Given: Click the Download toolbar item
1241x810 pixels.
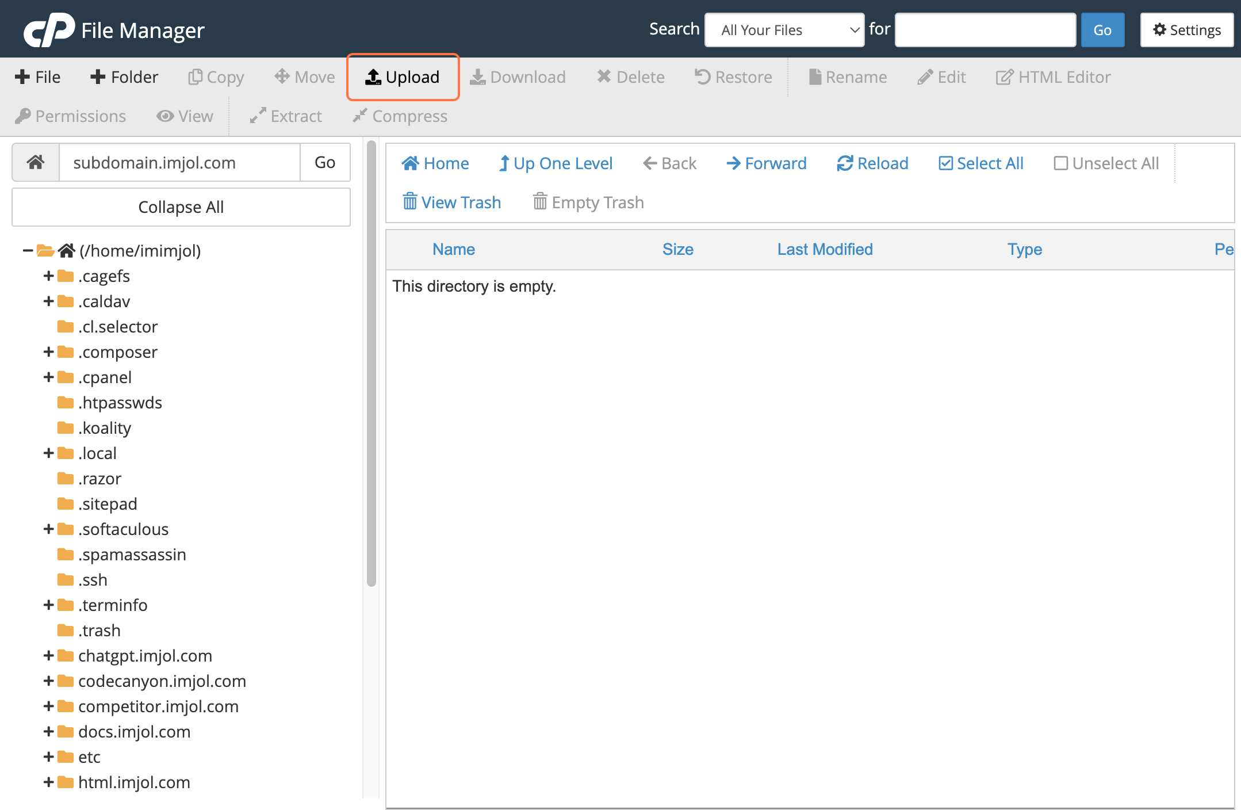Looking at the screenshot, I should pyautogui.click(x=518, y=77).
